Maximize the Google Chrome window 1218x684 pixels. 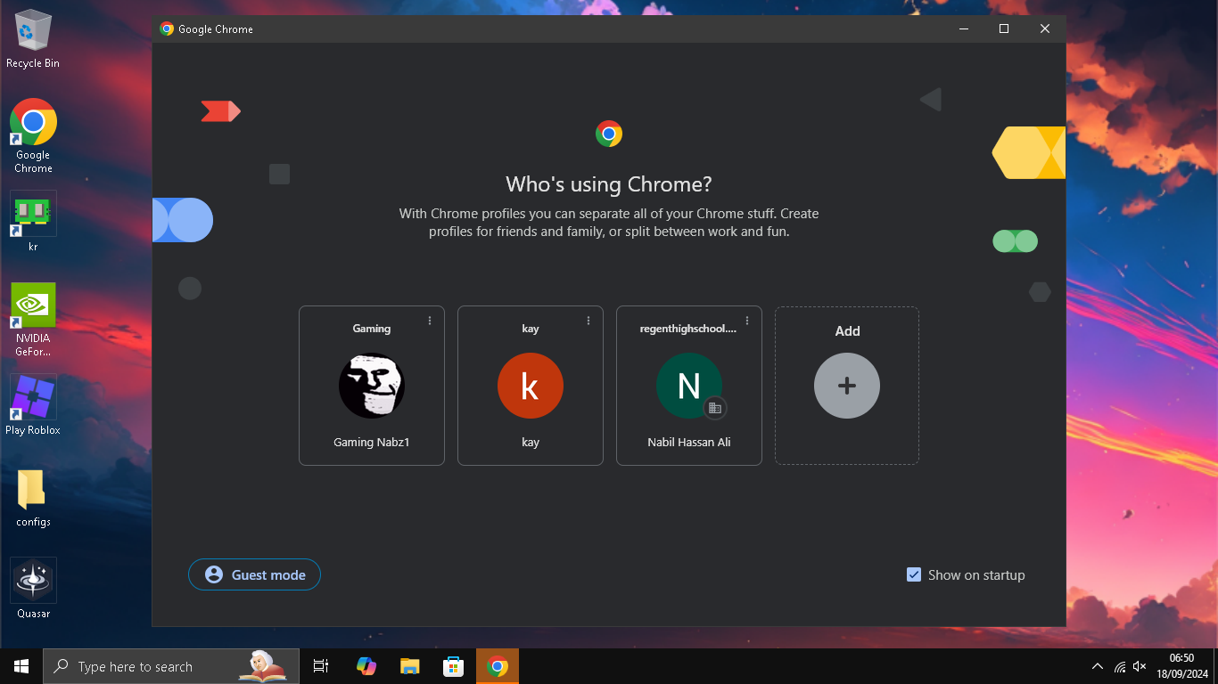pyautogui.click(x=1004, y=28)
